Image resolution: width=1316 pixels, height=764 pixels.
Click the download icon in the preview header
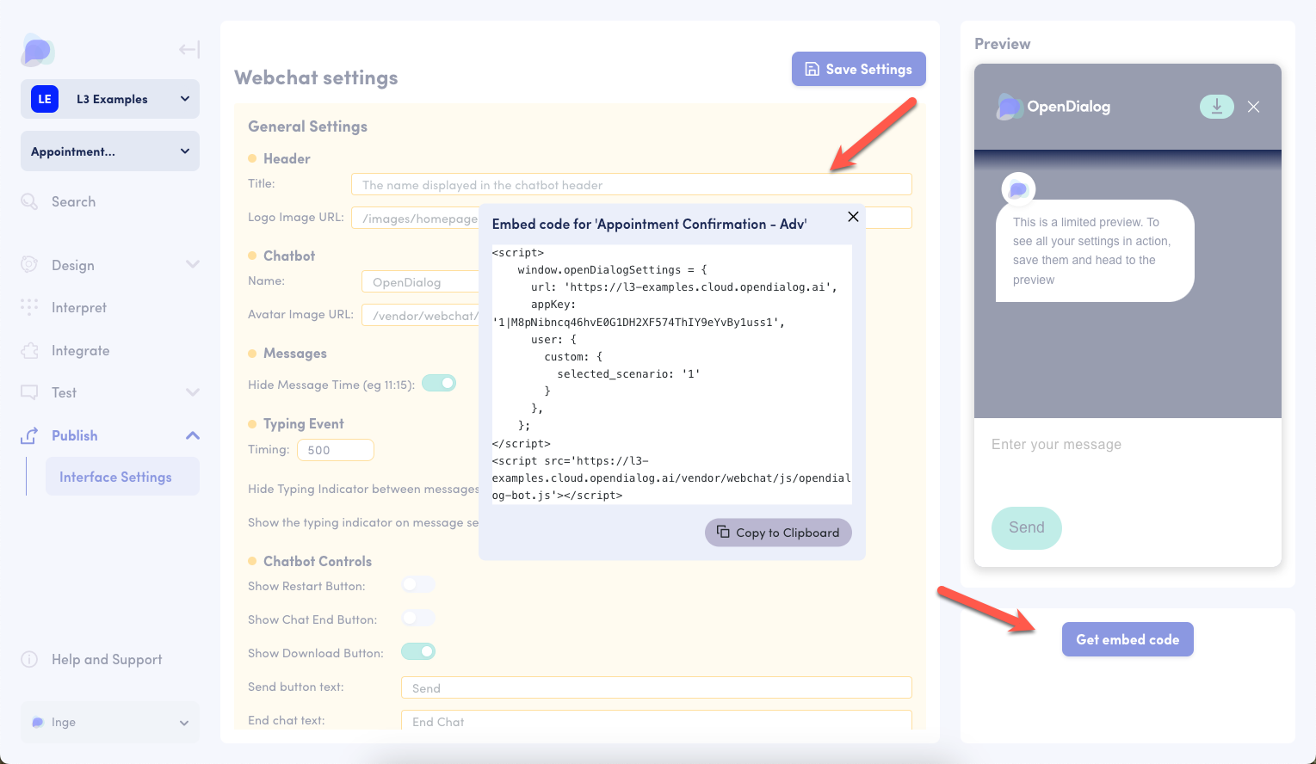coord(1216,107)
